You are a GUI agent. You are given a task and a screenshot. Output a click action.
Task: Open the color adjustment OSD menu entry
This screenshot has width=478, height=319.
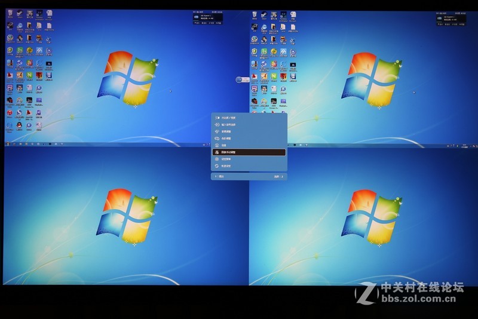(249, 139)
